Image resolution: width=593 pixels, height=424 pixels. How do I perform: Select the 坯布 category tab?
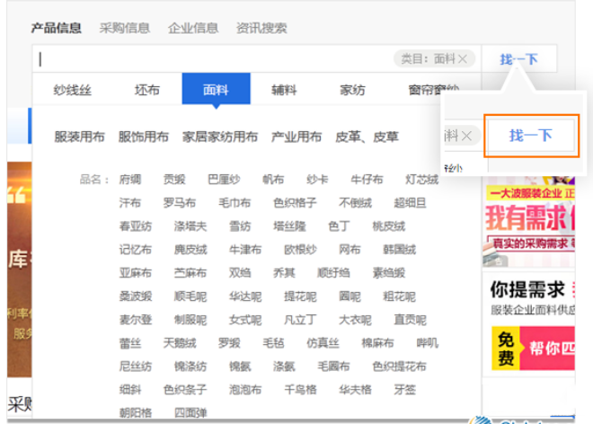pyautogui.click(x=147, y=90)
